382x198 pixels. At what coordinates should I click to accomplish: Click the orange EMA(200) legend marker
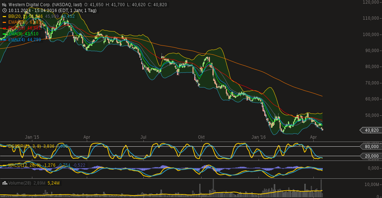click(x=4, y=22)
